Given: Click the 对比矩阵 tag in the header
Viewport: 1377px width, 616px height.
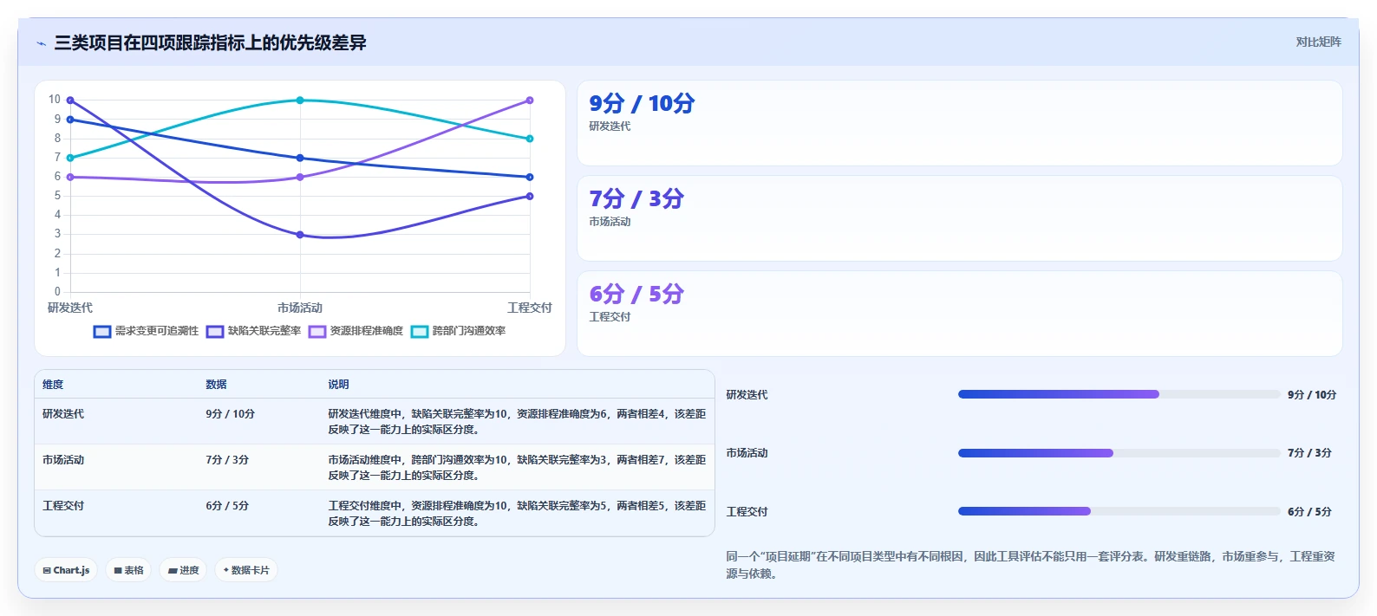Looking at the screenshot, I should [1318, 42].
